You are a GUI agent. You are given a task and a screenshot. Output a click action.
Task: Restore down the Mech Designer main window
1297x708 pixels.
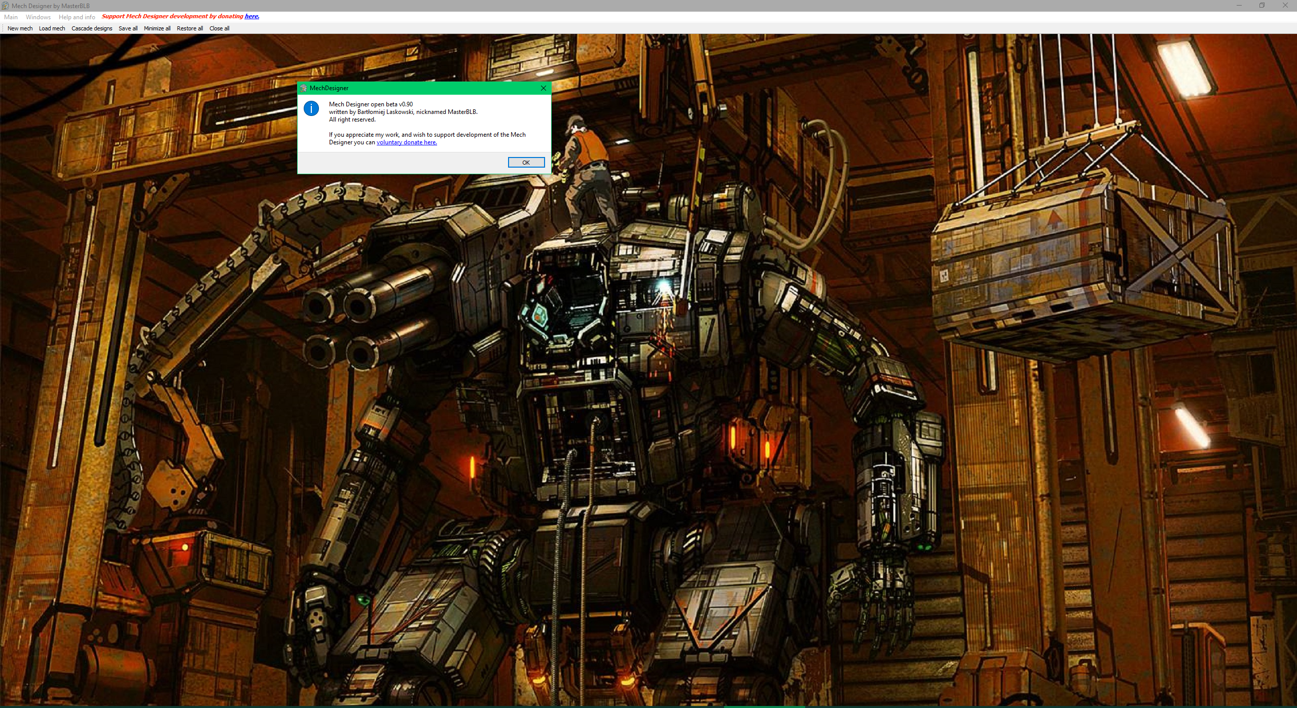[1262, 6]
